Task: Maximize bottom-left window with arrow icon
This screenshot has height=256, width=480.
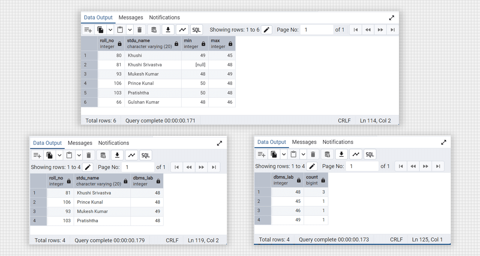Action: click(x=219, y=143)
